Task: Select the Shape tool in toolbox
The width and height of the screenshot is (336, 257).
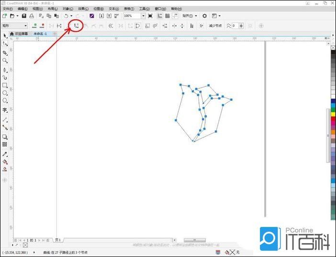Action: click(5, 43)
